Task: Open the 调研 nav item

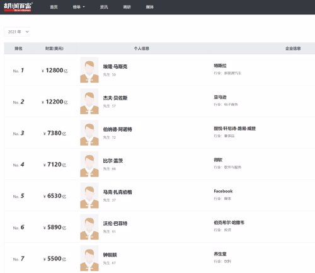Action: (x=127, y=7)
